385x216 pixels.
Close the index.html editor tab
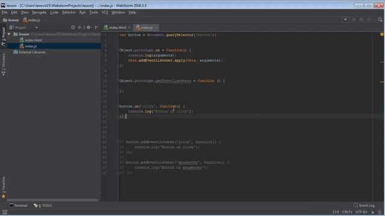click(129, 28)
